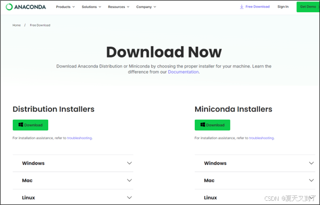Click the Download Now title
The image size is (320, 205).
(164, 52)
